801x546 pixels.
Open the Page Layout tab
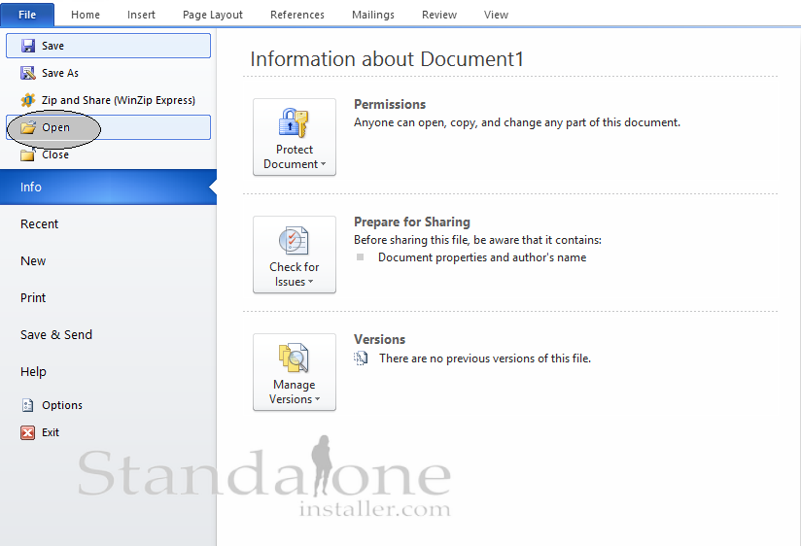tap(213, 15)
